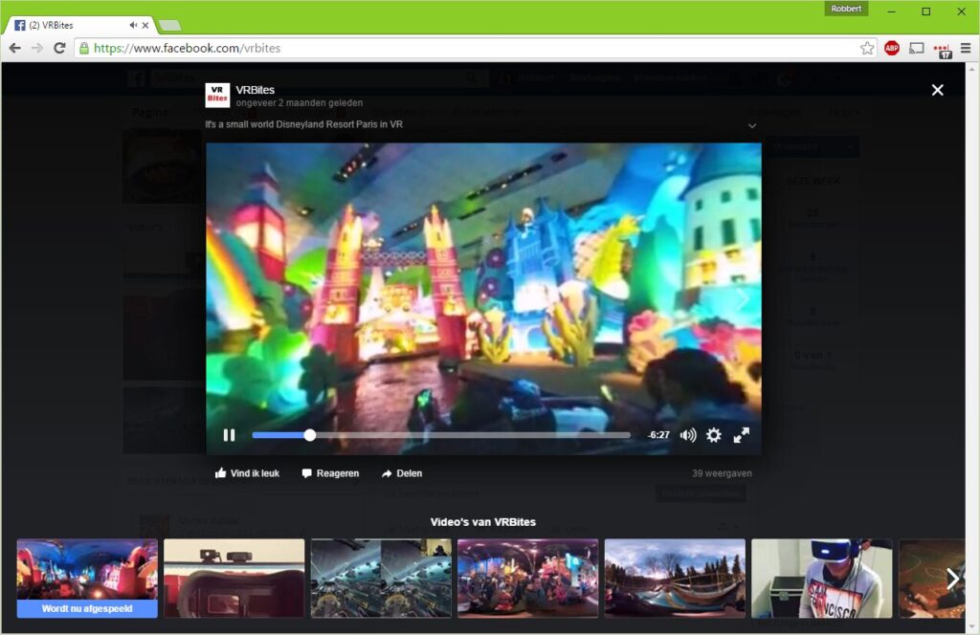Viewport: 980px width, 635px height.
Task: Select the currently playing video thumbnail
Action: click(87, 579)
